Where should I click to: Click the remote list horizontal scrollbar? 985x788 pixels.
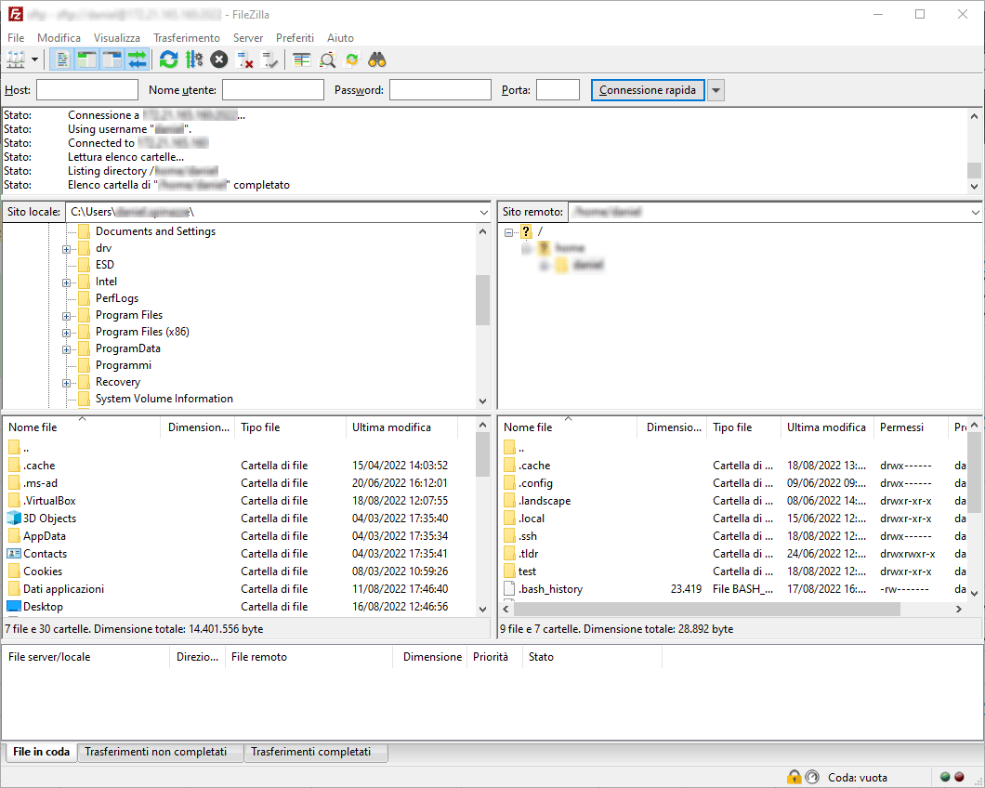(707, 609)
